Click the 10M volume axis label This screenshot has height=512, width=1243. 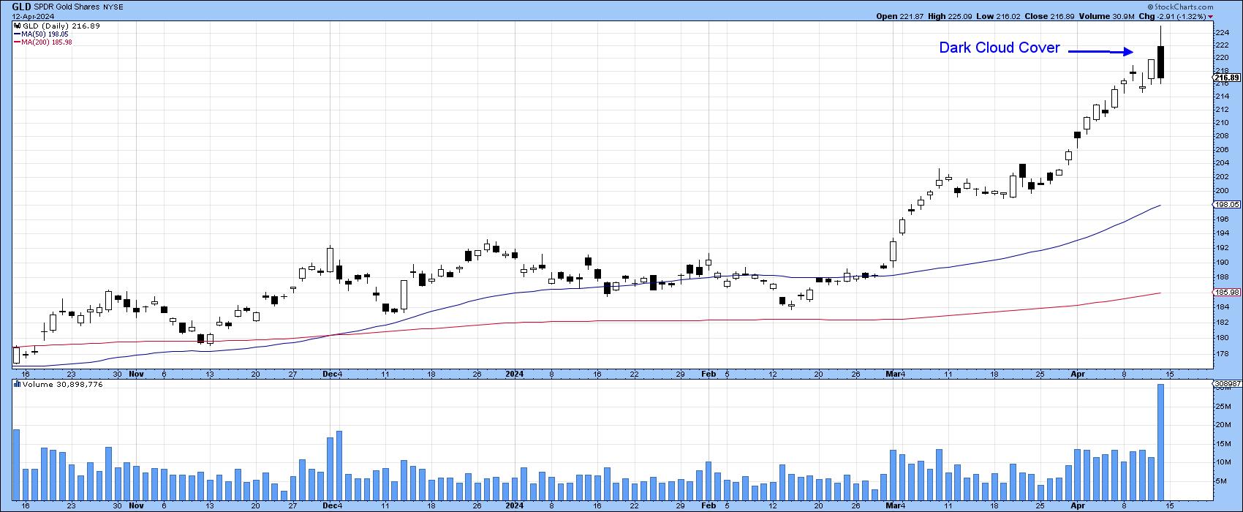(x=1223, y=462)
